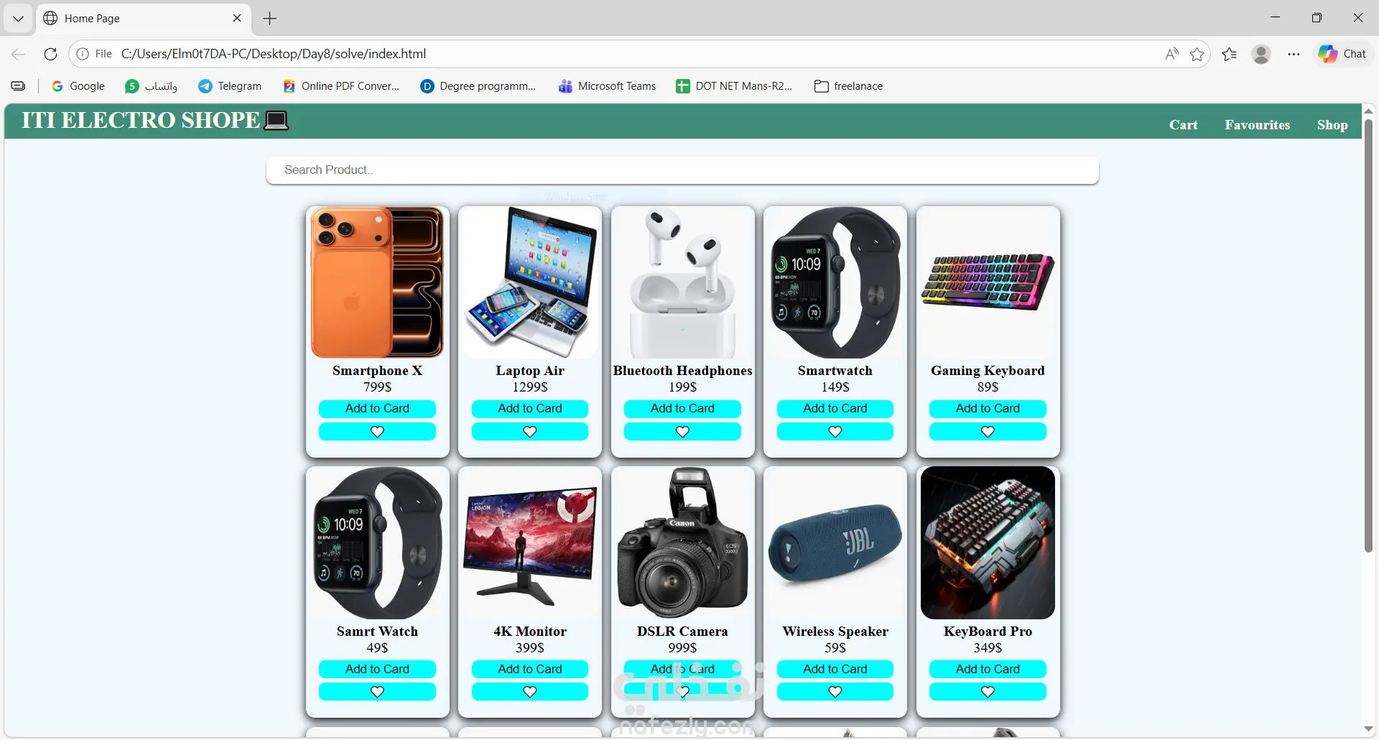Add KeyBoard Pro to cart
Image resolution: width=1379 pixels, height=740 pixels.
[x=988, y=670]
